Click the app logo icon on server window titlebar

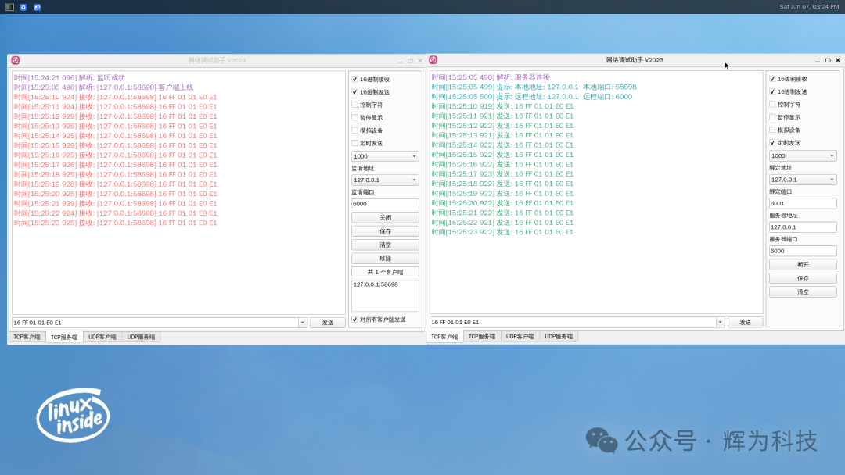16,60
